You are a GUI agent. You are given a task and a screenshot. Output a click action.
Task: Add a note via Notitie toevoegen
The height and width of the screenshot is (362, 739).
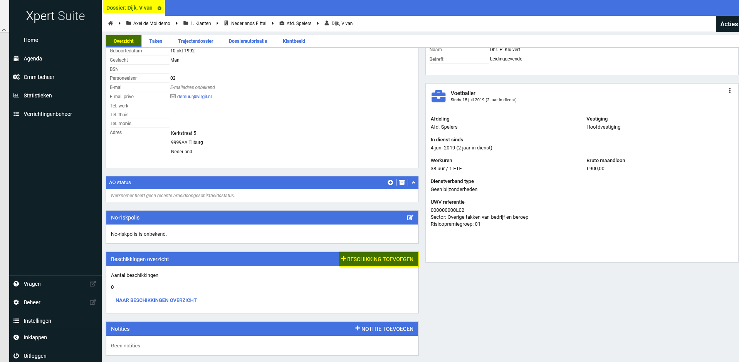[384, 329]
